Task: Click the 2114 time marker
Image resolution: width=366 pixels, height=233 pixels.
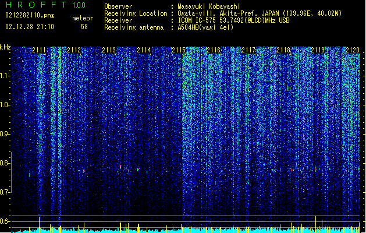Action: 144,50
